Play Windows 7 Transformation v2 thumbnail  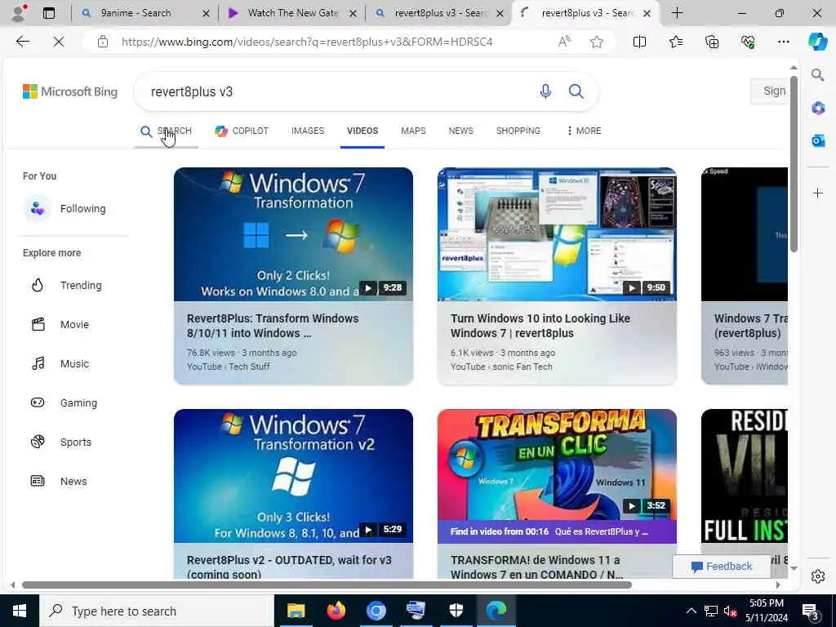point(293,476)
